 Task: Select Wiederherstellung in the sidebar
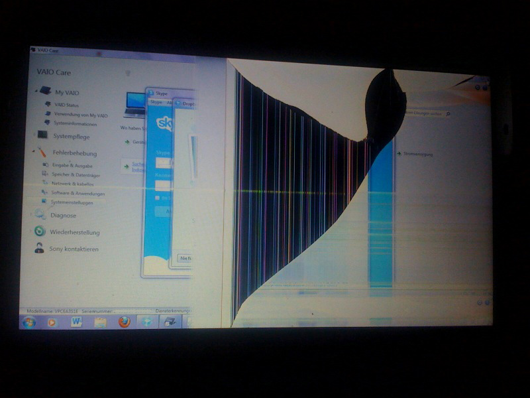(75, 232)
